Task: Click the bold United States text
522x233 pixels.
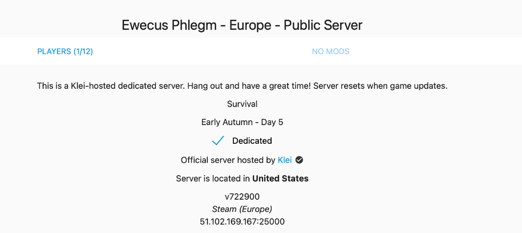Action: (280, 179)
